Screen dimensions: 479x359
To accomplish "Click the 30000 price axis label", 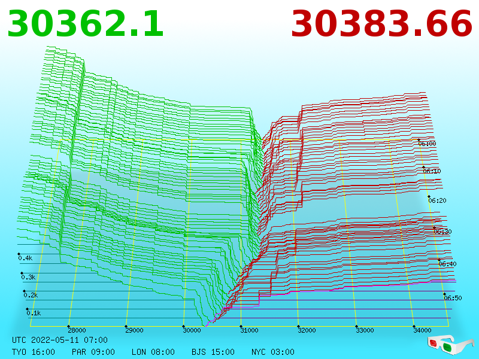I will 192,330.
